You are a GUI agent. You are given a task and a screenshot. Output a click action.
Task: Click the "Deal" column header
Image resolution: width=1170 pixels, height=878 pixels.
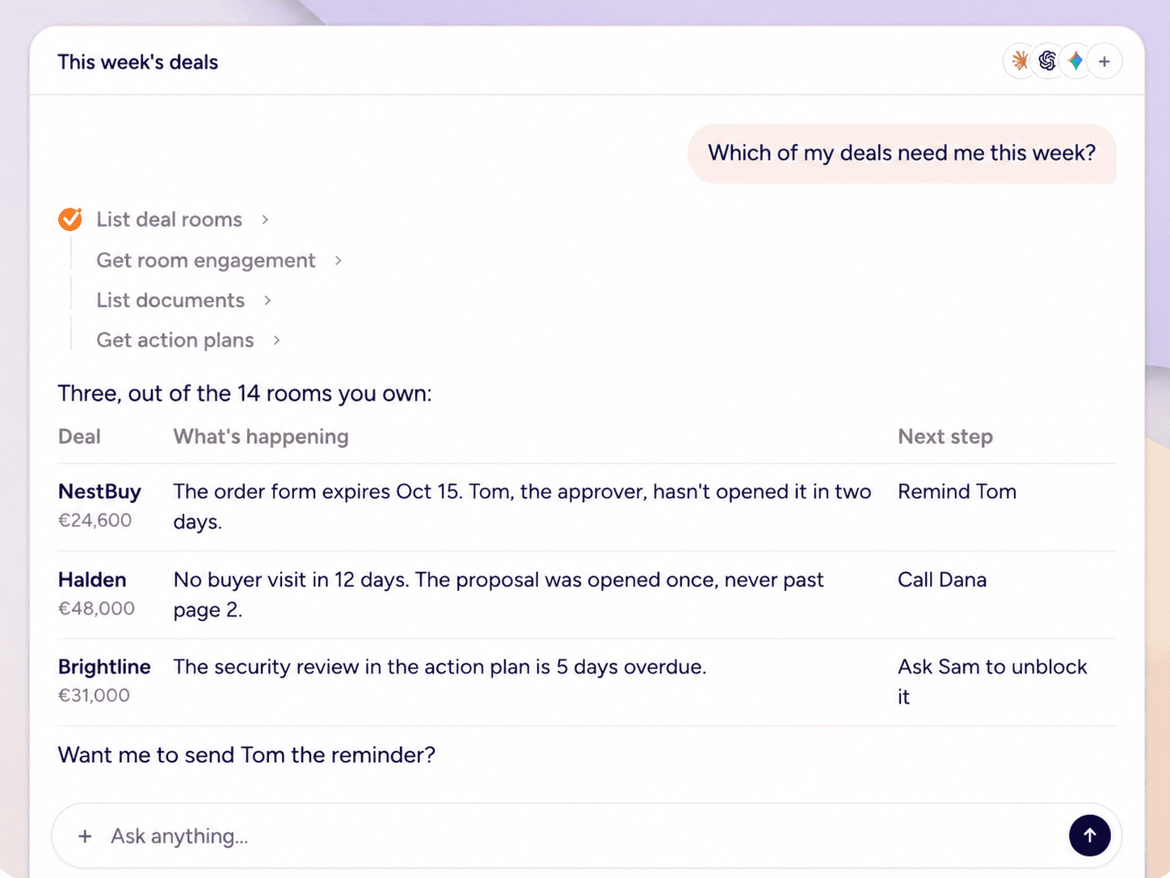point(79,437)
